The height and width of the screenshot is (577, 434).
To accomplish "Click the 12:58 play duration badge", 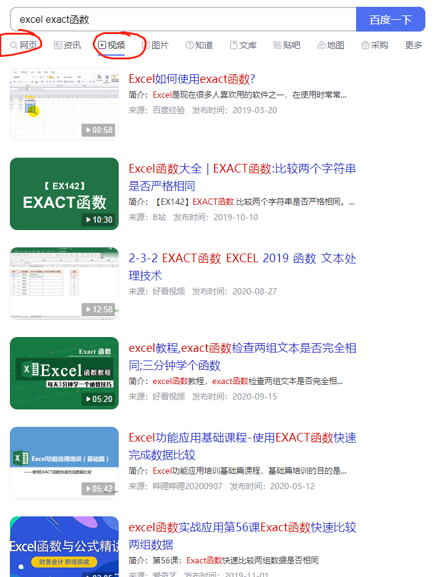I will 98,309.
